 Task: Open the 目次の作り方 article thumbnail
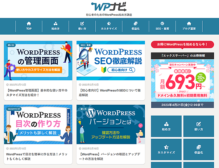tap(38, 124)
